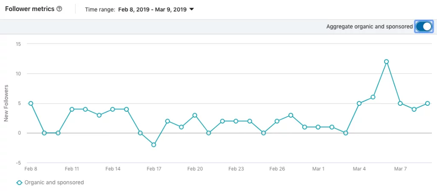This screenshot has width=437, height=191.
Task: Click the Organic and sponsored legend marker
Action: coord(19,182)
